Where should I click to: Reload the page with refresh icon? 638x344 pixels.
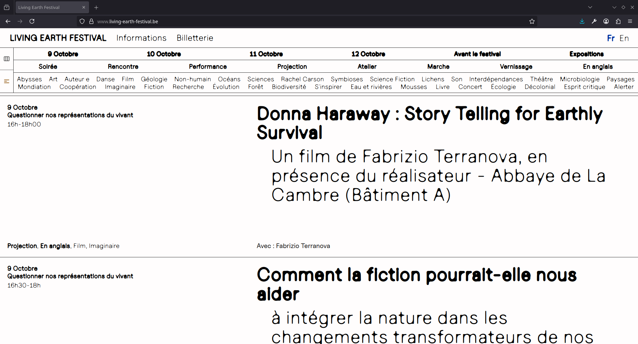pos(32,21)
